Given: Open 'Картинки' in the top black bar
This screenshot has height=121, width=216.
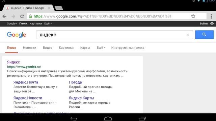Looking at the screenshot, I should pos(36,24).
